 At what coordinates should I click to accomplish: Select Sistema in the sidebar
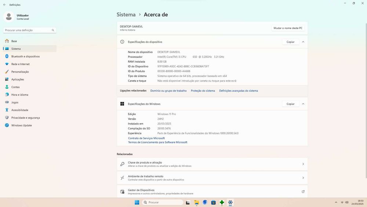30,49
